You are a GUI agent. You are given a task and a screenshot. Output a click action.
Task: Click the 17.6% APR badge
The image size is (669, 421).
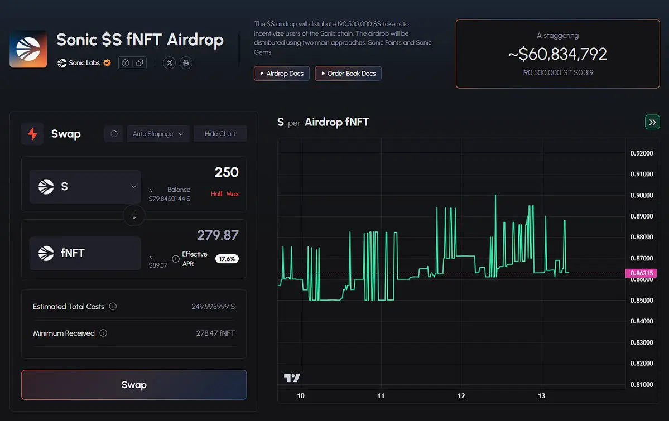(227, 259)
